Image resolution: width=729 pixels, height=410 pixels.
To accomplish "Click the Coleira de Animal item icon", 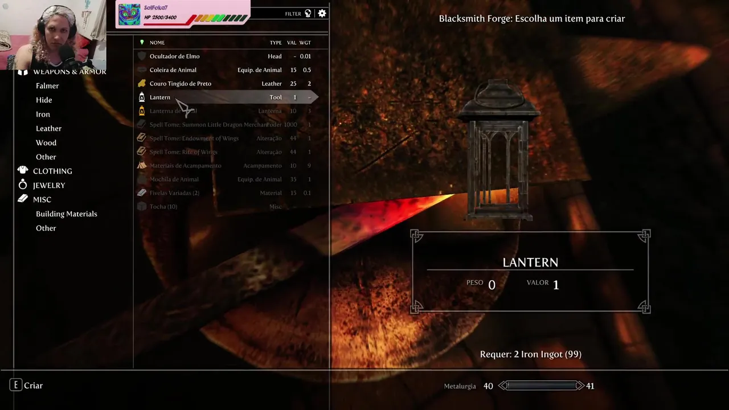I will pos(142,70).
